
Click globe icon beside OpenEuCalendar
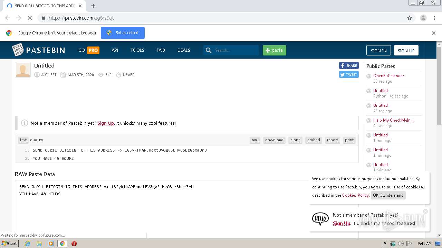coord(369,76)
